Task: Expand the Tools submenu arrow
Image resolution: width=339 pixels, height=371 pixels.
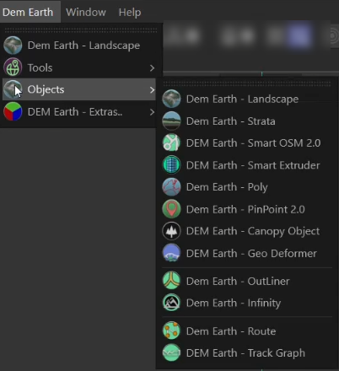Action: coord(152,67)
